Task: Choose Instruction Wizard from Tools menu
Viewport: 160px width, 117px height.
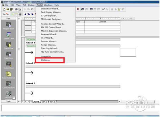Action: click(56, 9)
